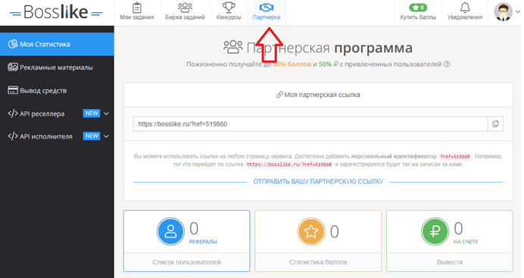Copy the partner link with copy icon
Image resolution: width=524 pixels, height=278 pixels.
coord(495,124)
